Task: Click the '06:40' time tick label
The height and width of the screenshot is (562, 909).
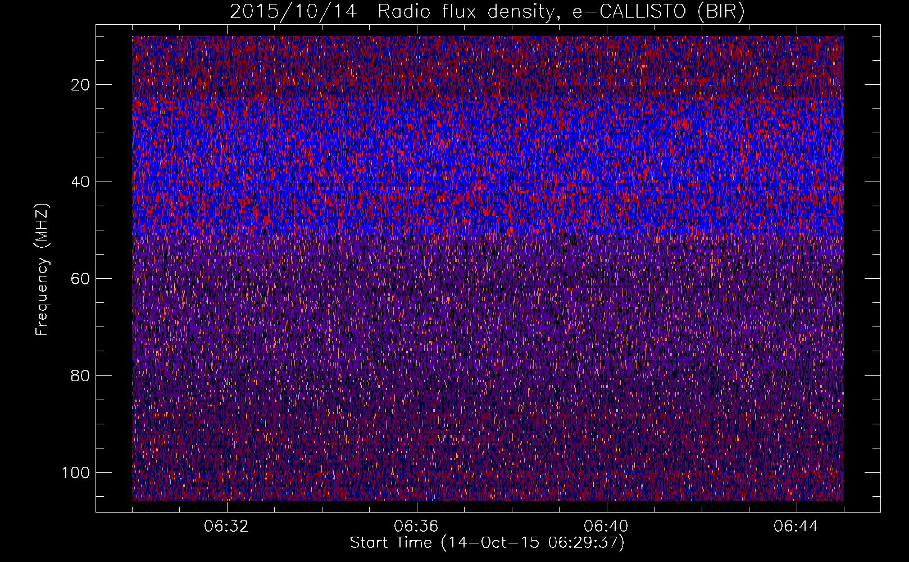Action: point(606,527)
